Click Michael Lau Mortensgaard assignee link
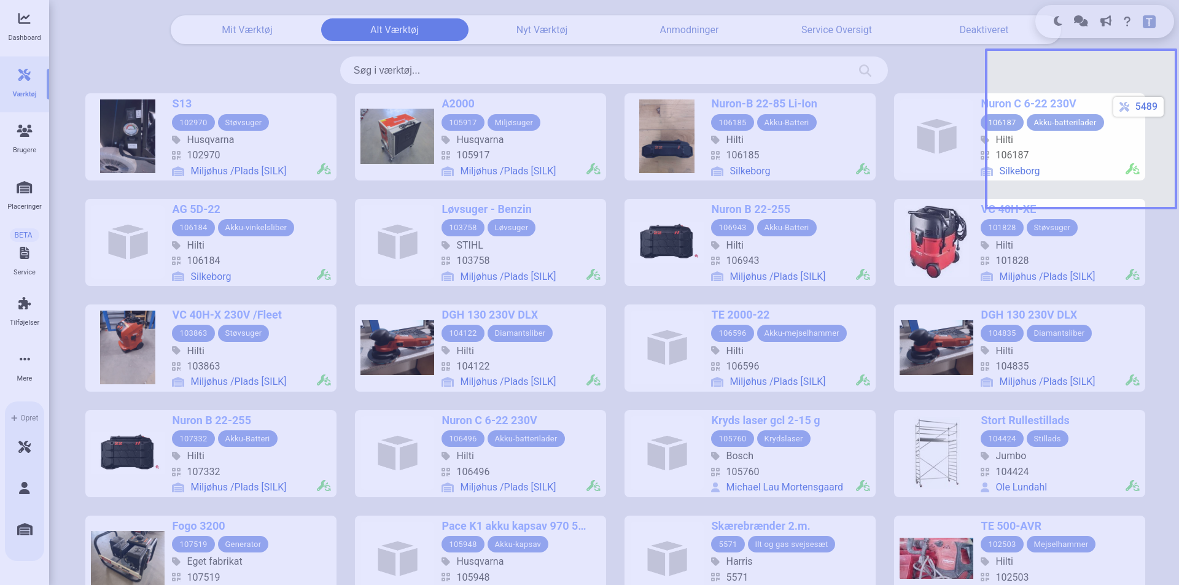This screenshot has width=1179, height=585. point(784,487)
